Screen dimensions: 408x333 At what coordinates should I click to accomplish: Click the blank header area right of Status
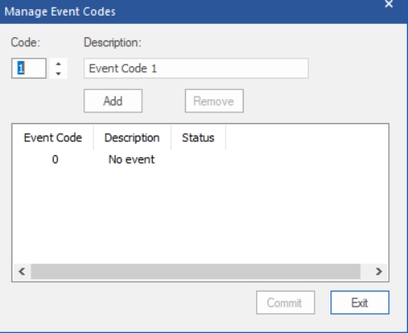(x=306, y=138)
